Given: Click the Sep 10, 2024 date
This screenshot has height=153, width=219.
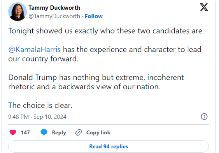Looking at the screenshot, I should coord(50,117).
